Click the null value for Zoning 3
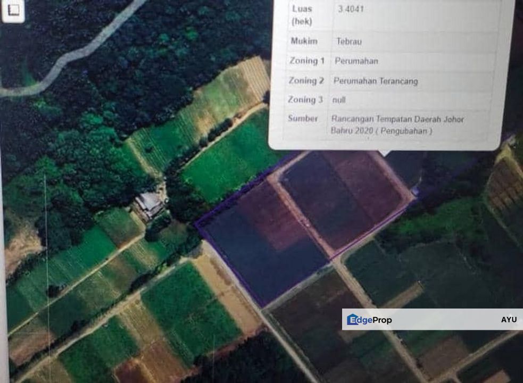This screenshot has height=383, width=523. pos(339,99)
